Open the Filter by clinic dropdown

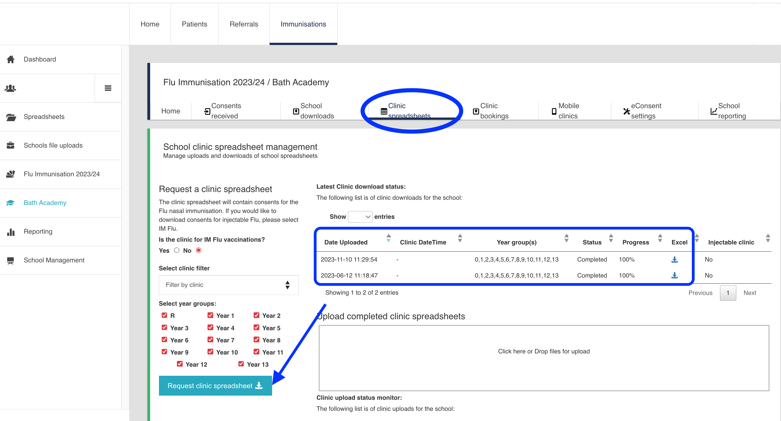229,285
